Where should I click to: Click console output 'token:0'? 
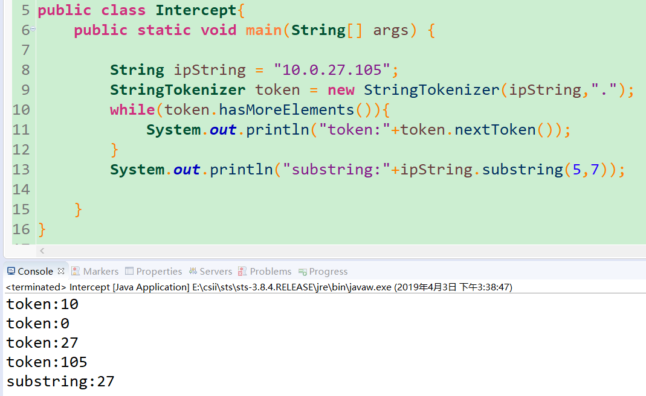pos(38,324)
